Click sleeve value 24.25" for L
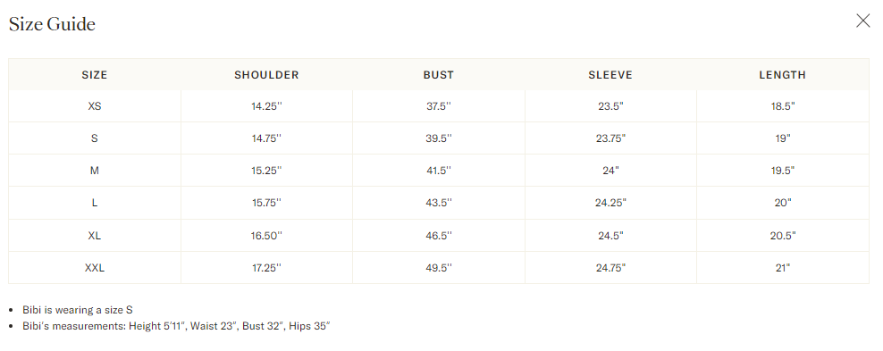The height and width of the screenshot is (351, 883). (610, 203)
